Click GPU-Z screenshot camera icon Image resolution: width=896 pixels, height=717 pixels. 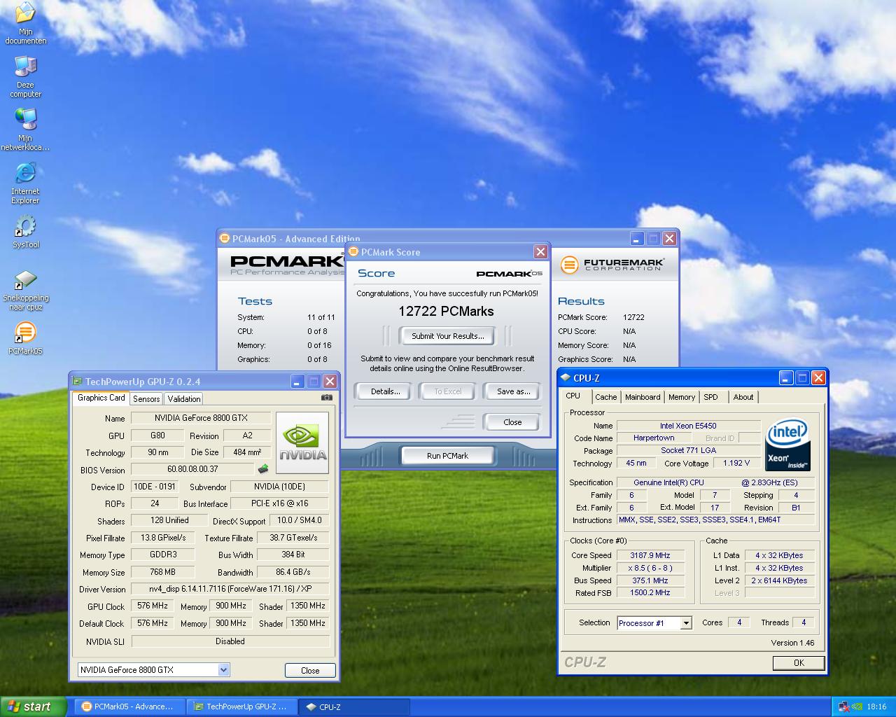pyautogui.click(x=327, y=398)
